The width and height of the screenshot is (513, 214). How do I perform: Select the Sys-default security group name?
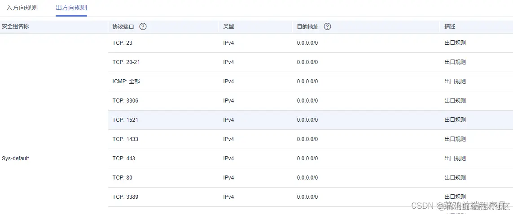(x=15, y=158)
